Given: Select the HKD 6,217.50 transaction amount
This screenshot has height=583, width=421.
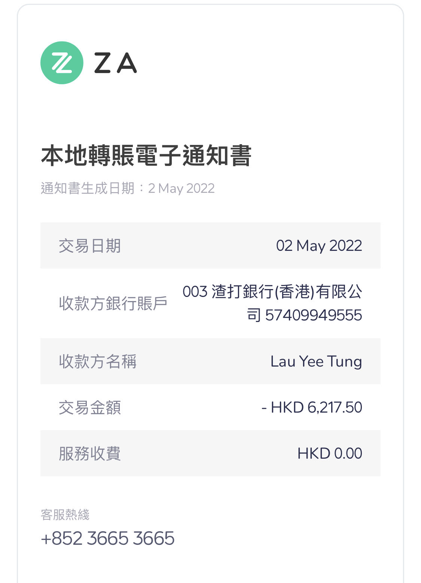Looking at the screenshot, I should pyautogui.click(x=316, y=407).
